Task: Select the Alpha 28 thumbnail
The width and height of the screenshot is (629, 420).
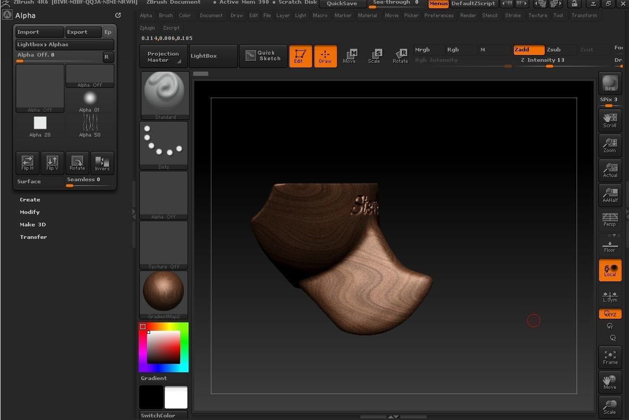Action: tap(40, 126)
